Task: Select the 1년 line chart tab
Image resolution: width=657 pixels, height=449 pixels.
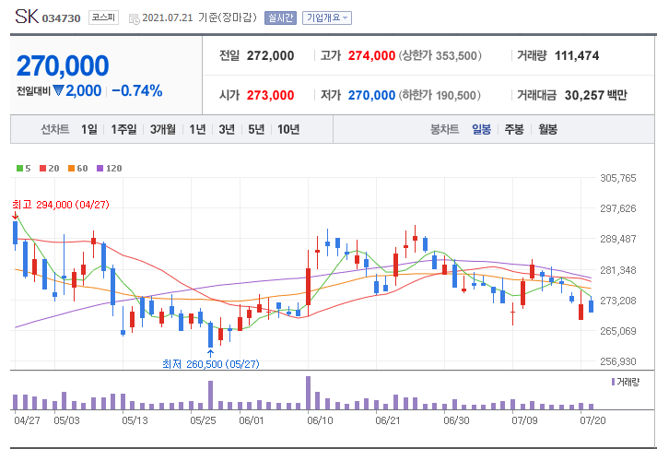Action: [x=197, y=130]
